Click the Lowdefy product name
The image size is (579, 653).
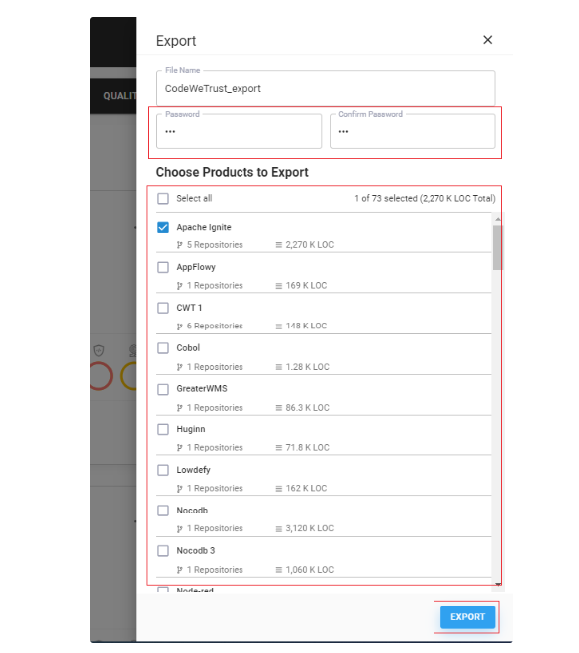point(193,470)
